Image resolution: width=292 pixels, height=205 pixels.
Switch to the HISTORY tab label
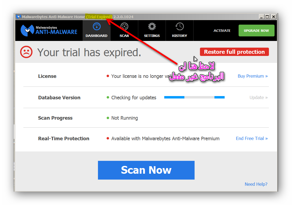click(x=180, y=36)
